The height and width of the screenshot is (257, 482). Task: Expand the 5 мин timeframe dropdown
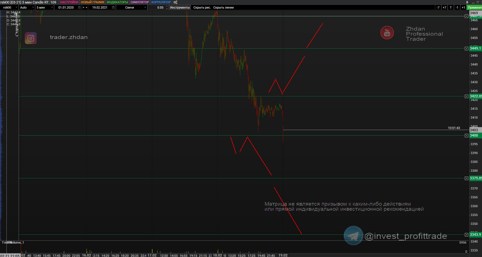(x=52, y=8)
